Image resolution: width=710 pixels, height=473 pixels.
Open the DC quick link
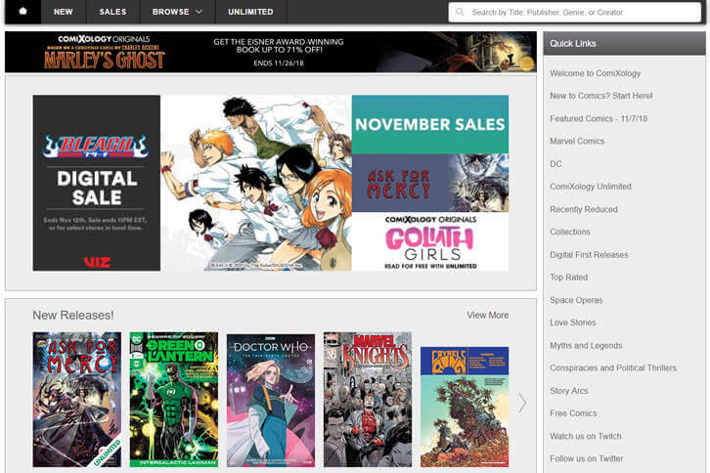555,164
